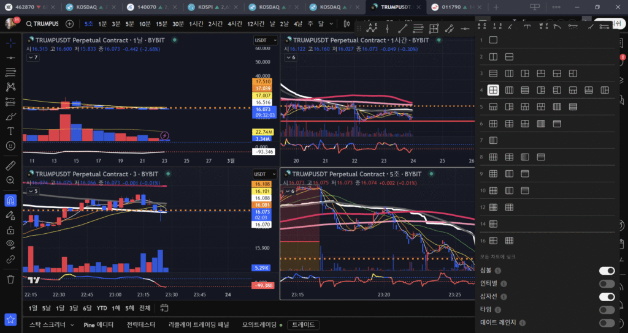Screen dimensions: 628x333
Task: Enable the 인터벌 sync switch
Action: 607,283
